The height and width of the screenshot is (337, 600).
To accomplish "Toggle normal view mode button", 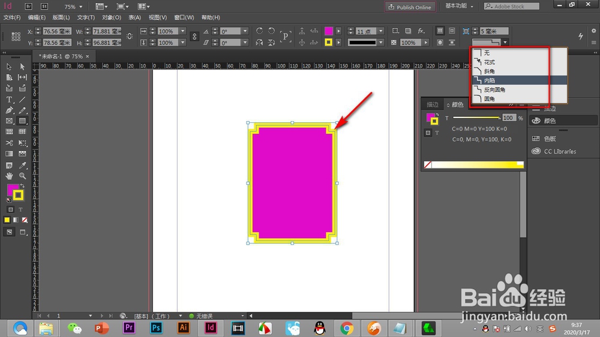I will (x=9, y=232).
